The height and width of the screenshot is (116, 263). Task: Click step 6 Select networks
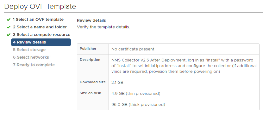(x=31, y=57)
